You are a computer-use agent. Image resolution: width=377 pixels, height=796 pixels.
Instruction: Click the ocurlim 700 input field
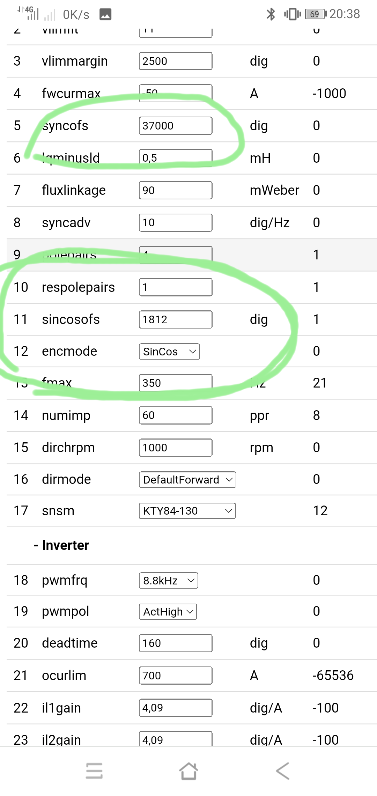pyautogui.click(x=175, y=676)
